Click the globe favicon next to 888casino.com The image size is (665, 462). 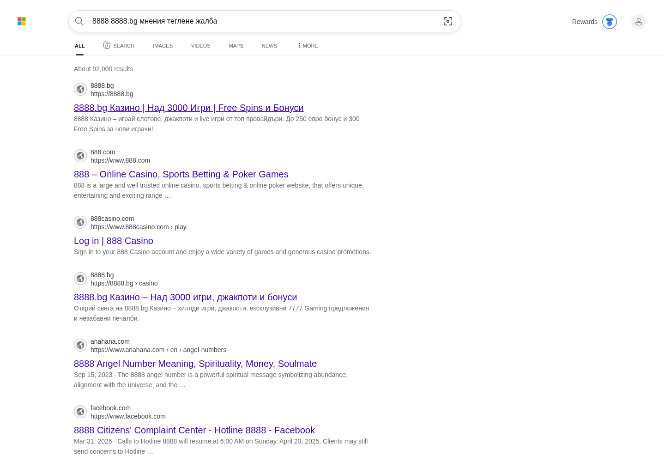click(x=80, y=222)
